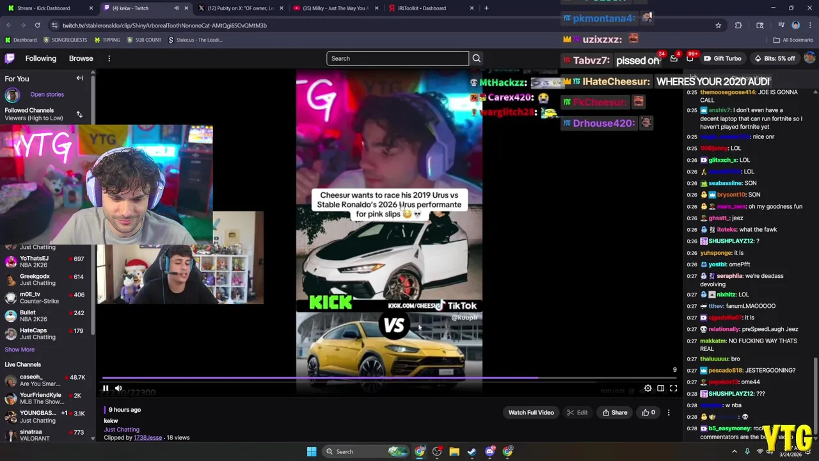Image resolution: width=819 pixels, height=461 pixels.
Task: Mute the clip volume
Action: coord(118,388)
